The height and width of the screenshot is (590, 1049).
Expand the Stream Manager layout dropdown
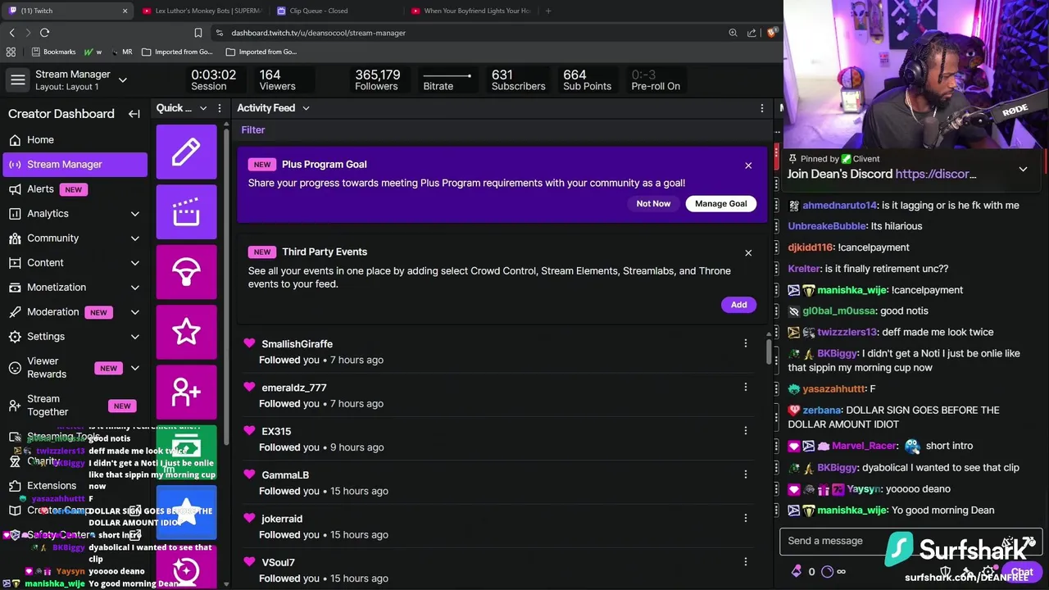point(123,80)
